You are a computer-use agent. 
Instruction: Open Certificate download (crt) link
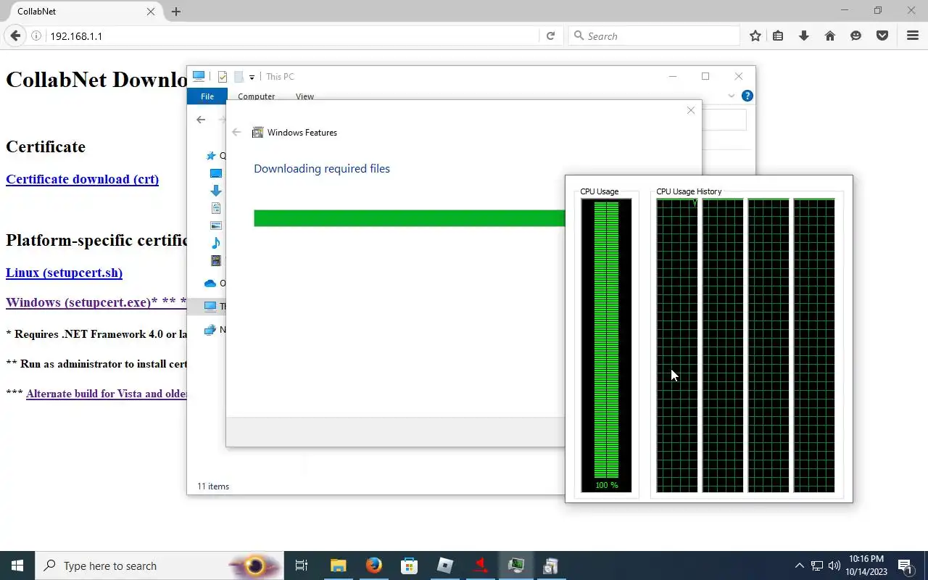pyautogui.click(x=82, y=179)
